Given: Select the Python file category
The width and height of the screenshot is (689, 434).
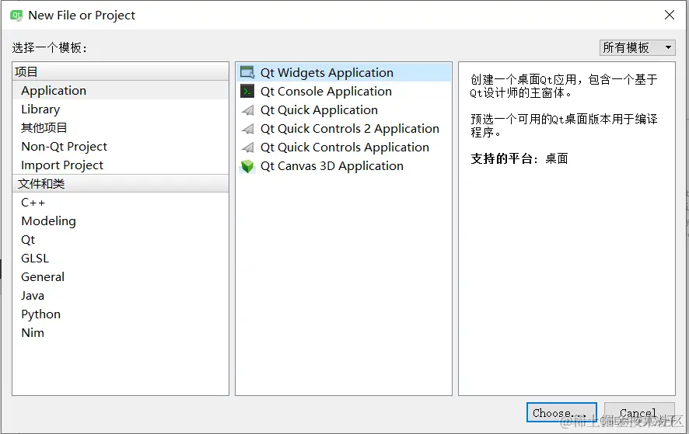Looking at the screenshot, I should pyautogui.click(x=121, y=314).
